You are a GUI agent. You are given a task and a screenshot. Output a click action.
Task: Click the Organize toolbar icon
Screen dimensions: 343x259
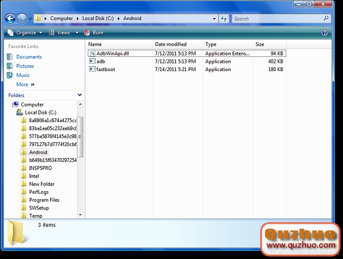click(x=10, y=33)
